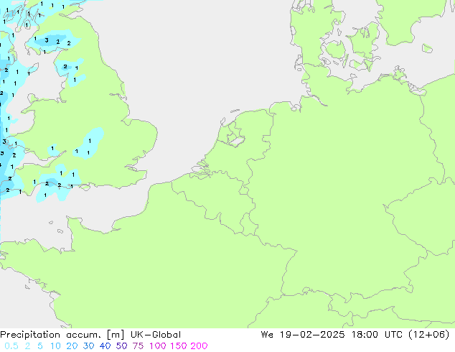Image resolution: width=455 pixels, height=352 pixels.
Task: Click the '20' legend value
Action: tap(72, 346)
